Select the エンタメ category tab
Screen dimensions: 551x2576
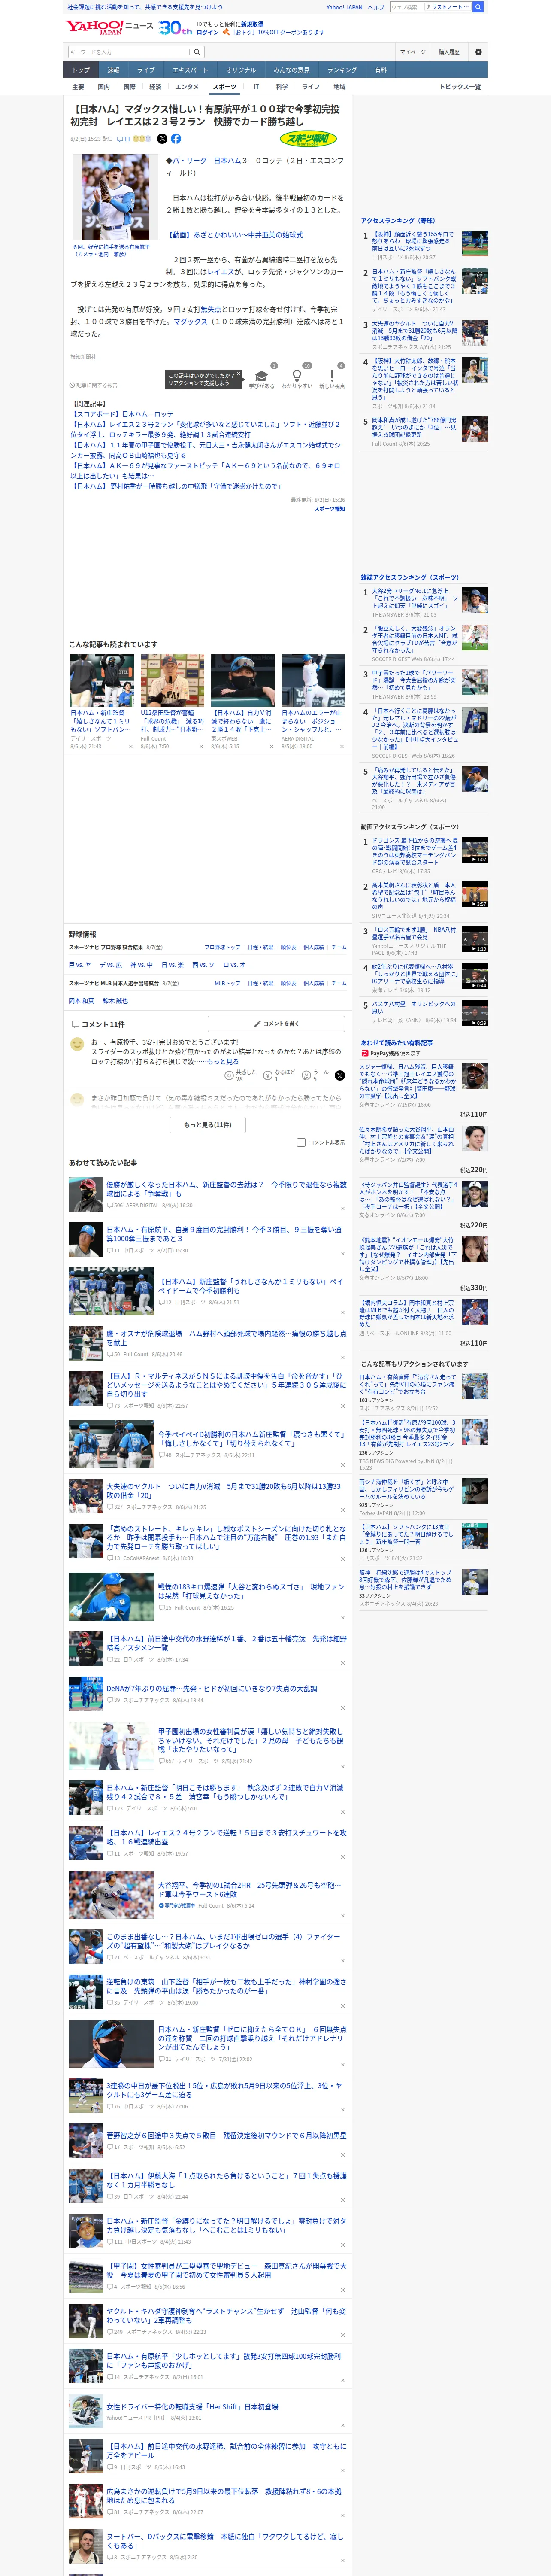point(187,87)
